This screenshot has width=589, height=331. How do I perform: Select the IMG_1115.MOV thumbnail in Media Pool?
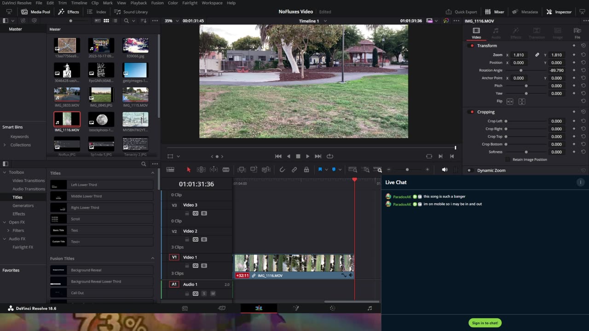tap(135, 95)
